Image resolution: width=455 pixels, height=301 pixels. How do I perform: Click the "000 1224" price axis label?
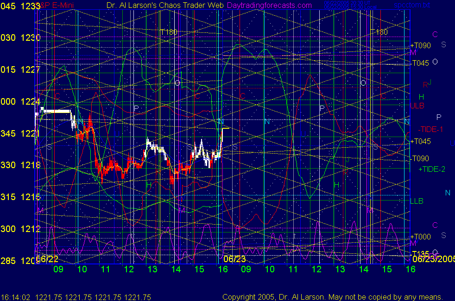tap(20, 101)
